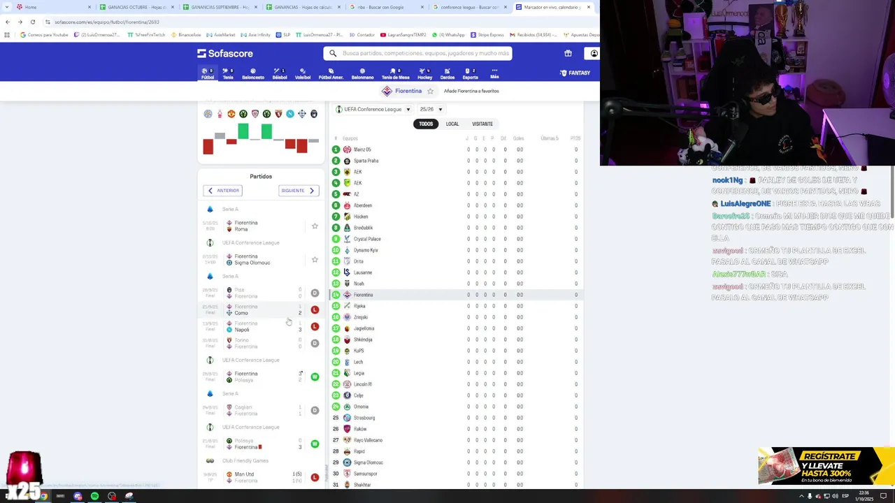Open the Torino vs Fiorentina match
The height and width of the screenshot is (503, 895).
coord(260,343)
